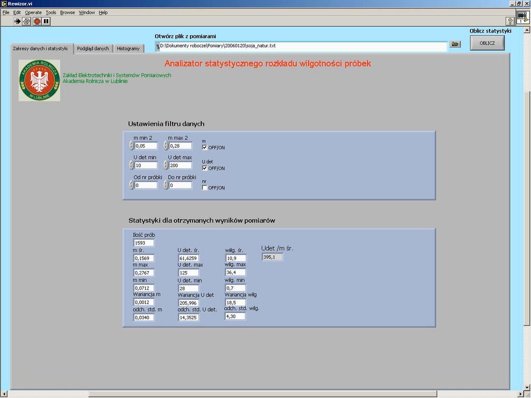
Task: Click the Run Continuously icon
Action: [26, 21]
